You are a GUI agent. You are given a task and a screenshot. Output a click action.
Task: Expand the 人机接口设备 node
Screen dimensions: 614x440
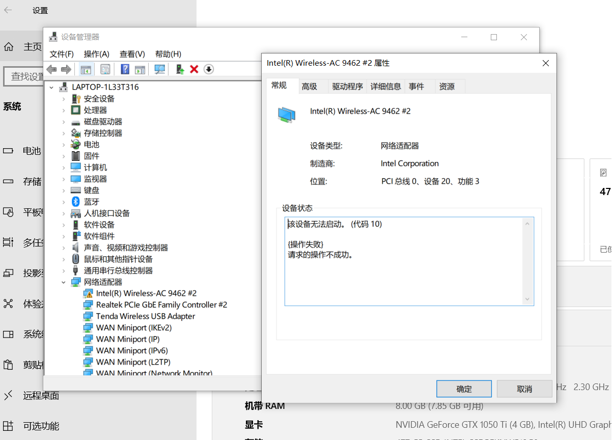point(64,213)
